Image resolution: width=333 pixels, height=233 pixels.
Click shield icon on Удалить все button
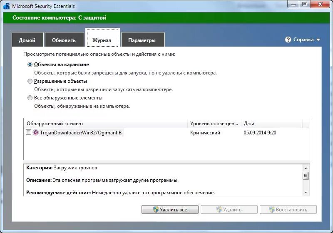pyautogui.click(x=156, y=209)
